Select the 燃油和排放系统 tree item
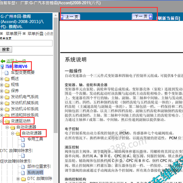Screen dimensions: 183x183 tap(25, 115)
